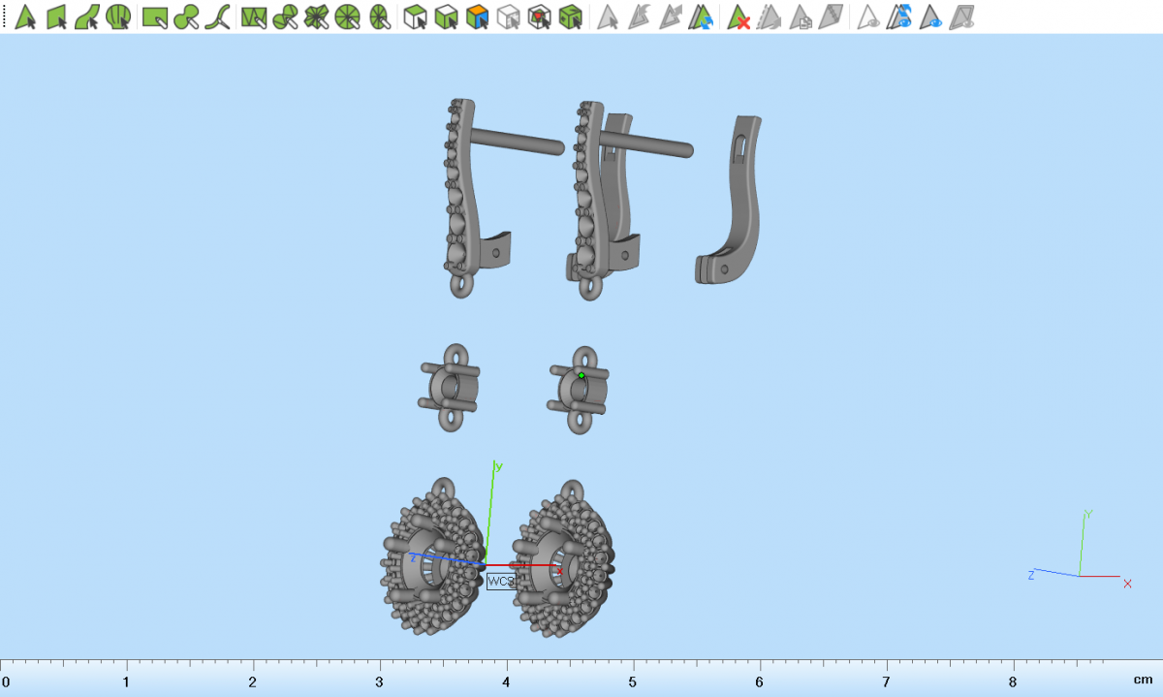Click the cube with red center icon
The width and height of the screenshot is (1163, 697).
[540, 16]
